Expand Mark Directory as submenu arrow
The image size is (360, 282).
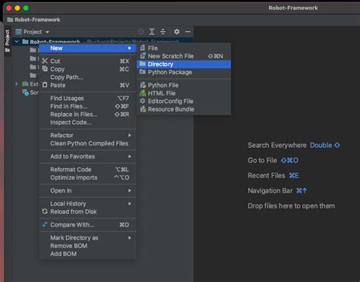[130, 238]
